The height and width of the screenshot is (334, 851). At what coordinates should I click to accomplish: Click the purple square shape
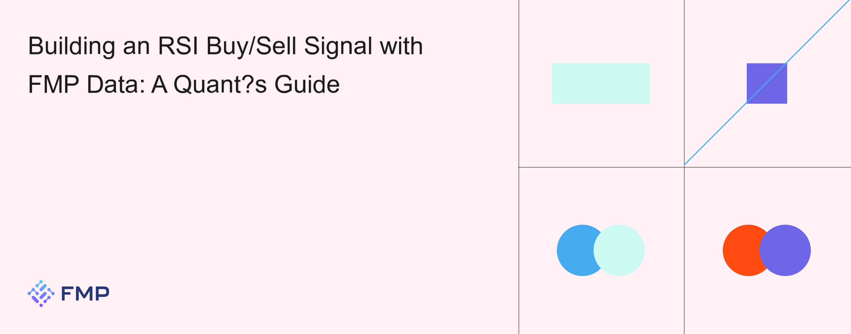[x=767, y=83]
